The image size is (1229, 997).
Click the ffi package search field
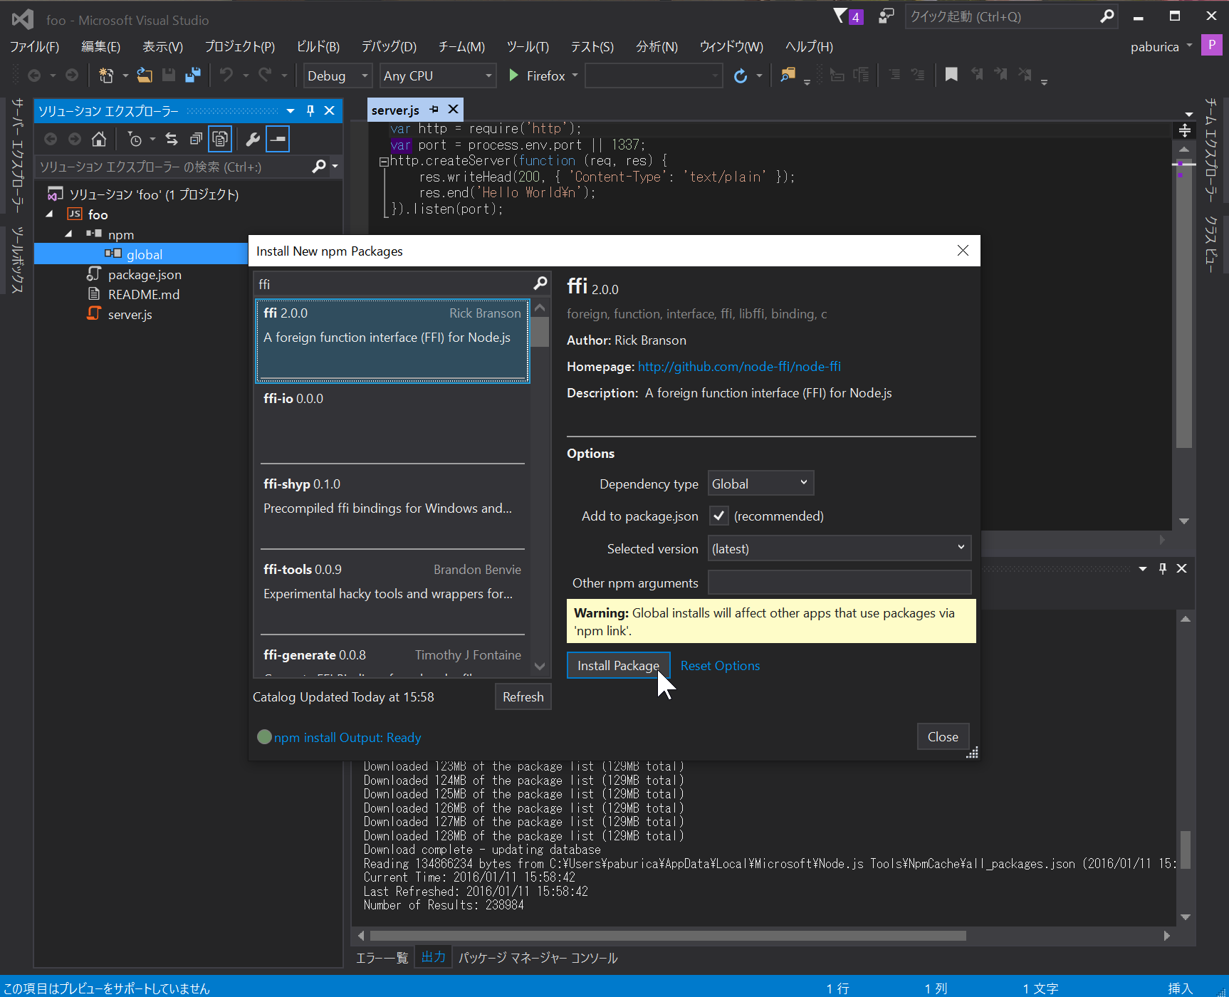pyautogui.click(x=394, y=284)
